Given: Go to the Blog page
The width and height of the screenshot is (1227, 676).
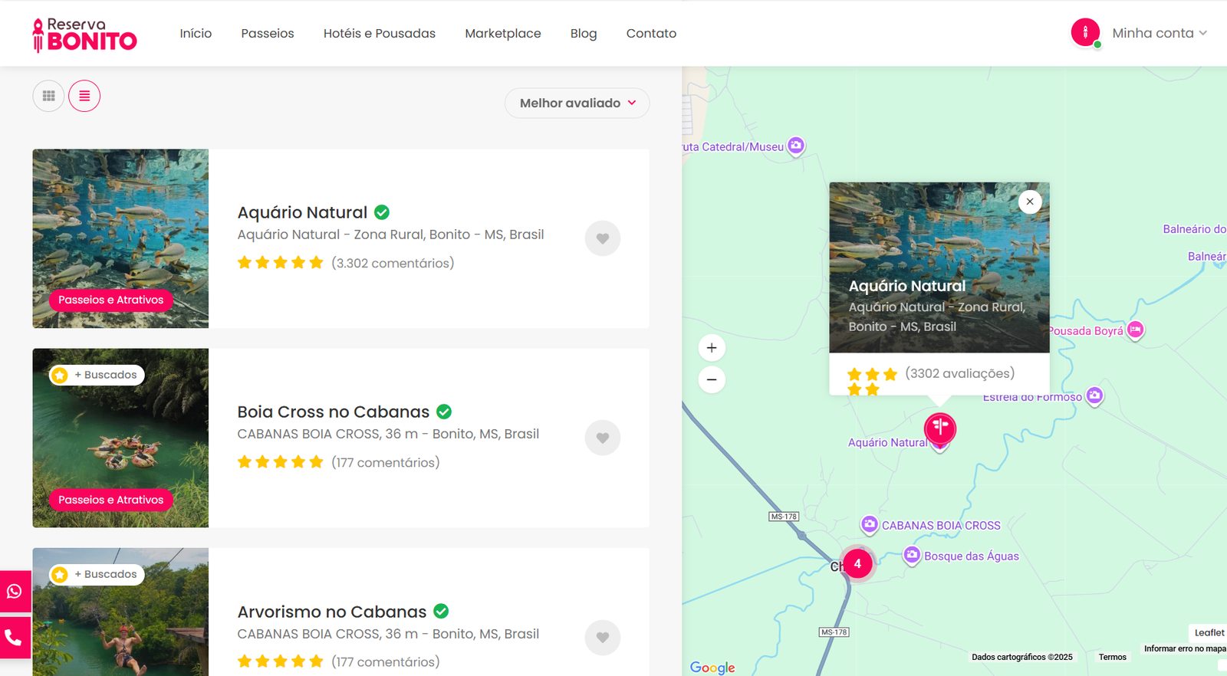Looking at the screenshot, I should point(584,33).
